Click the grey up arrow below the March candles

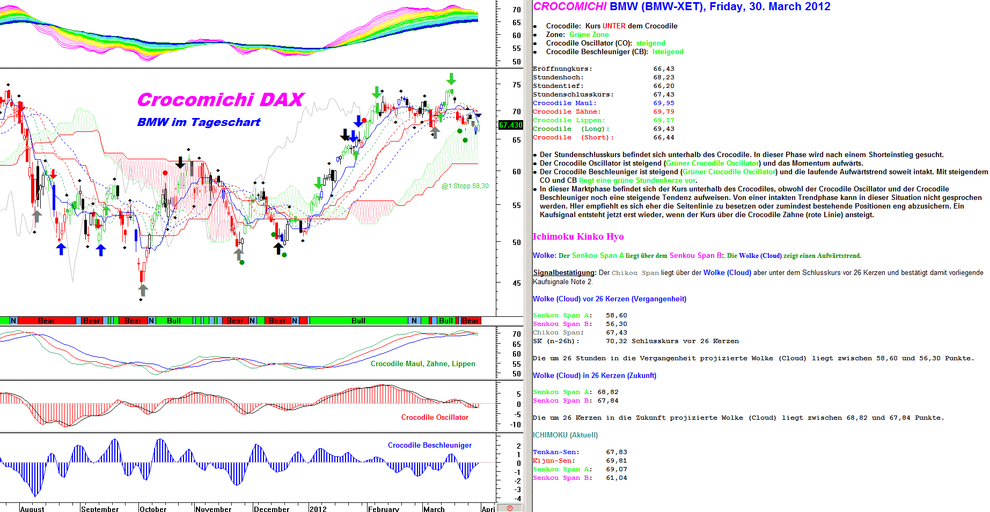click(435, 132)
